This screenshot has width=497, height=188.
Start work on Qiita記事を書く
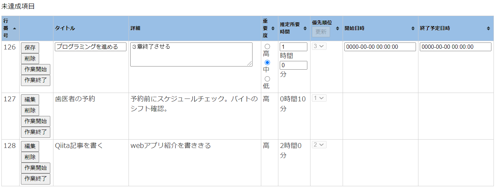(36, 168)
